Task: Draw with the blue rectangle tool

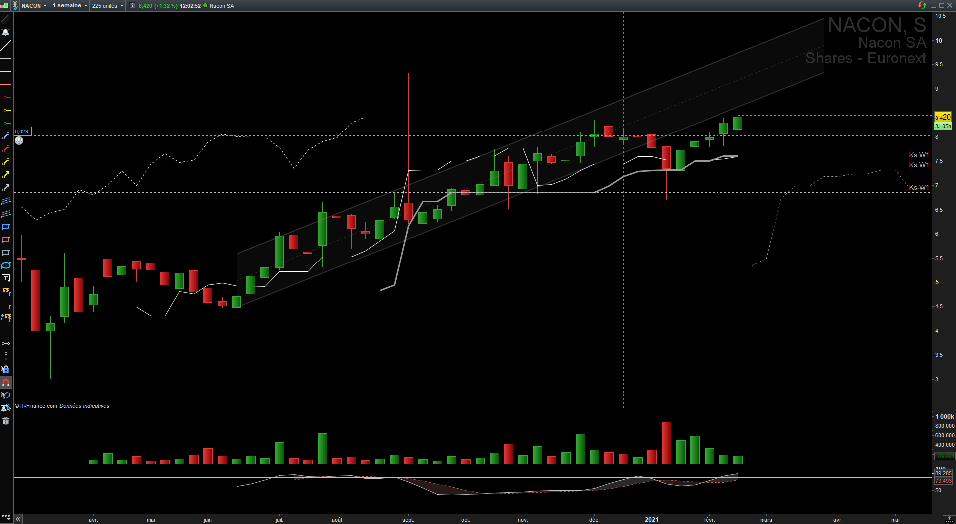Action: coord(6,227)
